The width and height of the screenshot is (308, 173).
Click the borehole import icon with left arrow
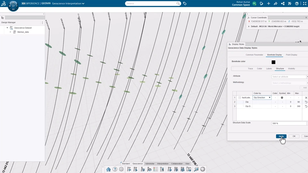pyautogui.click(x=129, y=169)
